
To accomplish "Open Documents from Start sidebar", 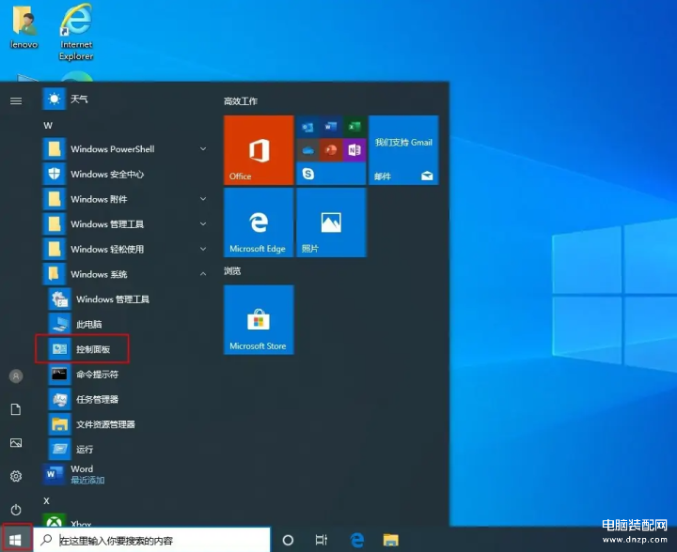I will tap(16, 409).
